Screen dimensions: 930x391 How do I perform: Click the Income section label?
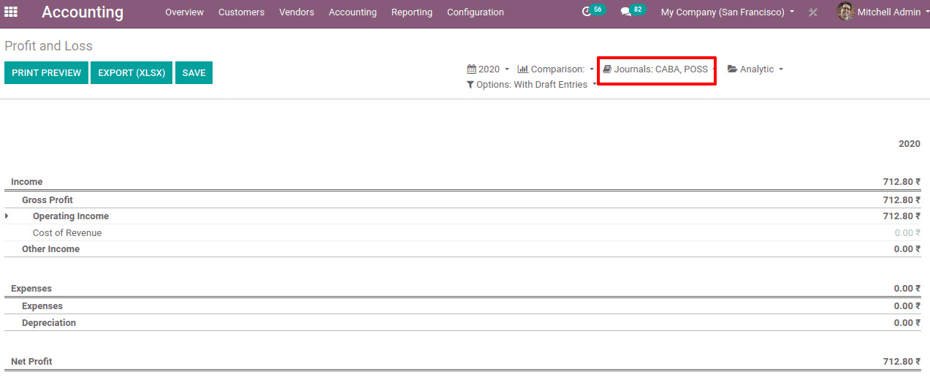coord(27,182)
